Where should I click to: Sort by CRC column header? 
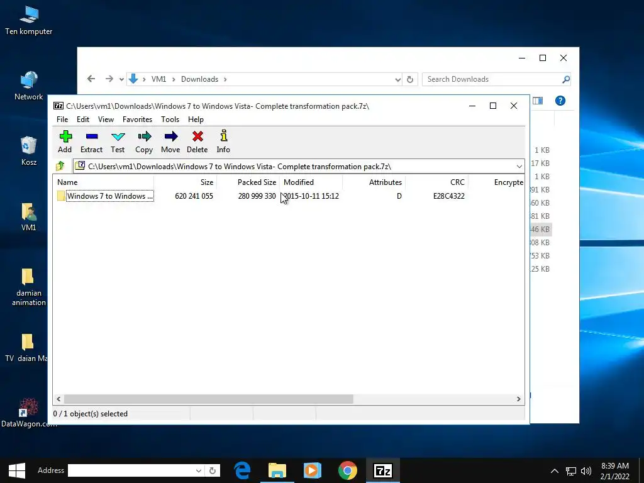point(436,182)
